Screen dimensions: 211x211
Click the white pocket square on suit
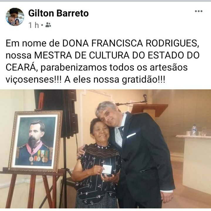point(131,135)
